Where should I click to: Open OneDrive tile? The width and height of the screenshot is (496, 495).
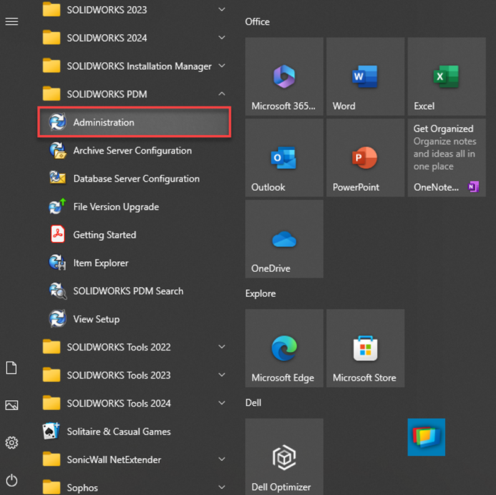pos(284,239)
